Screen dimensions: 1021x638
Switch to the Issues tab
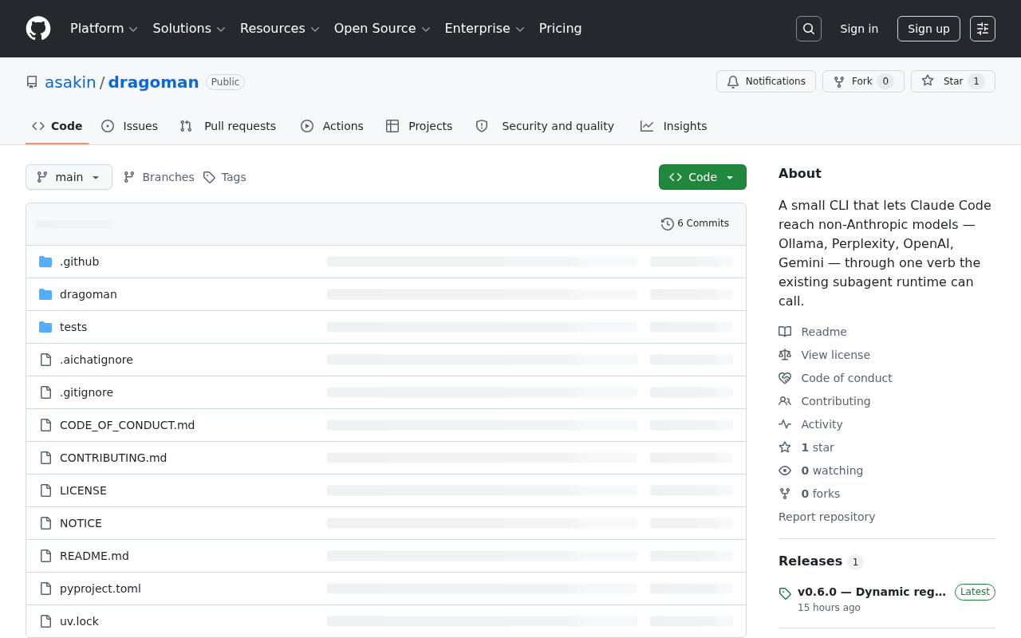click(130, 126)
